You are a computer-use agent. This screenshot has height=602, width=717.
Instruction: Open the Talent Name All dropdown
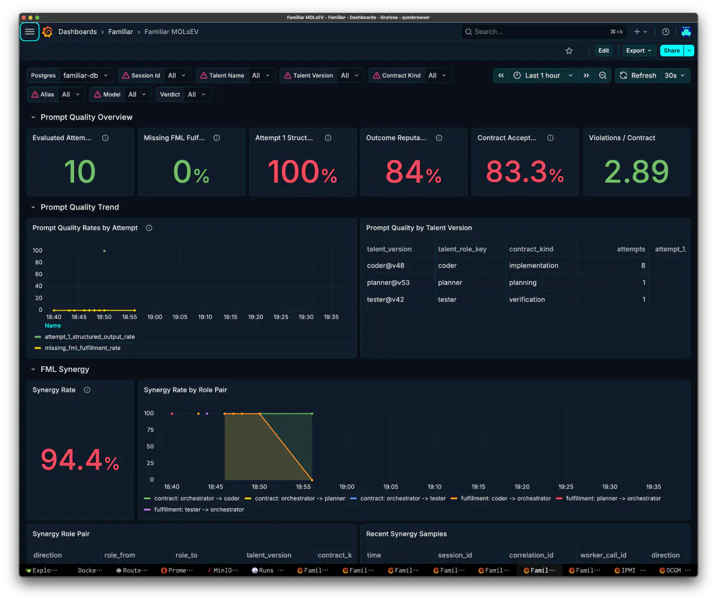tap(262, 75)
